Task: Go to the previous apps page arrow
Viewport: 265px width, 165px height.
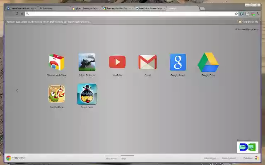Action: [x=17, y=91]
